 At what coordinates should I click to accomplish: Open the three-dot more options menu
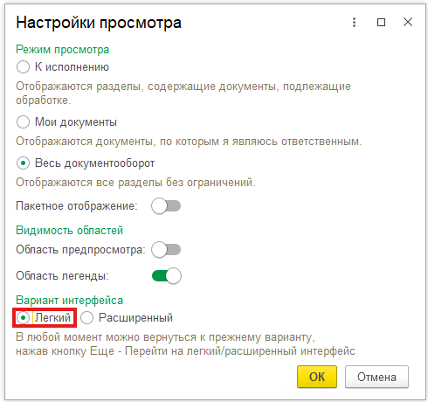(x=354, y=22)
